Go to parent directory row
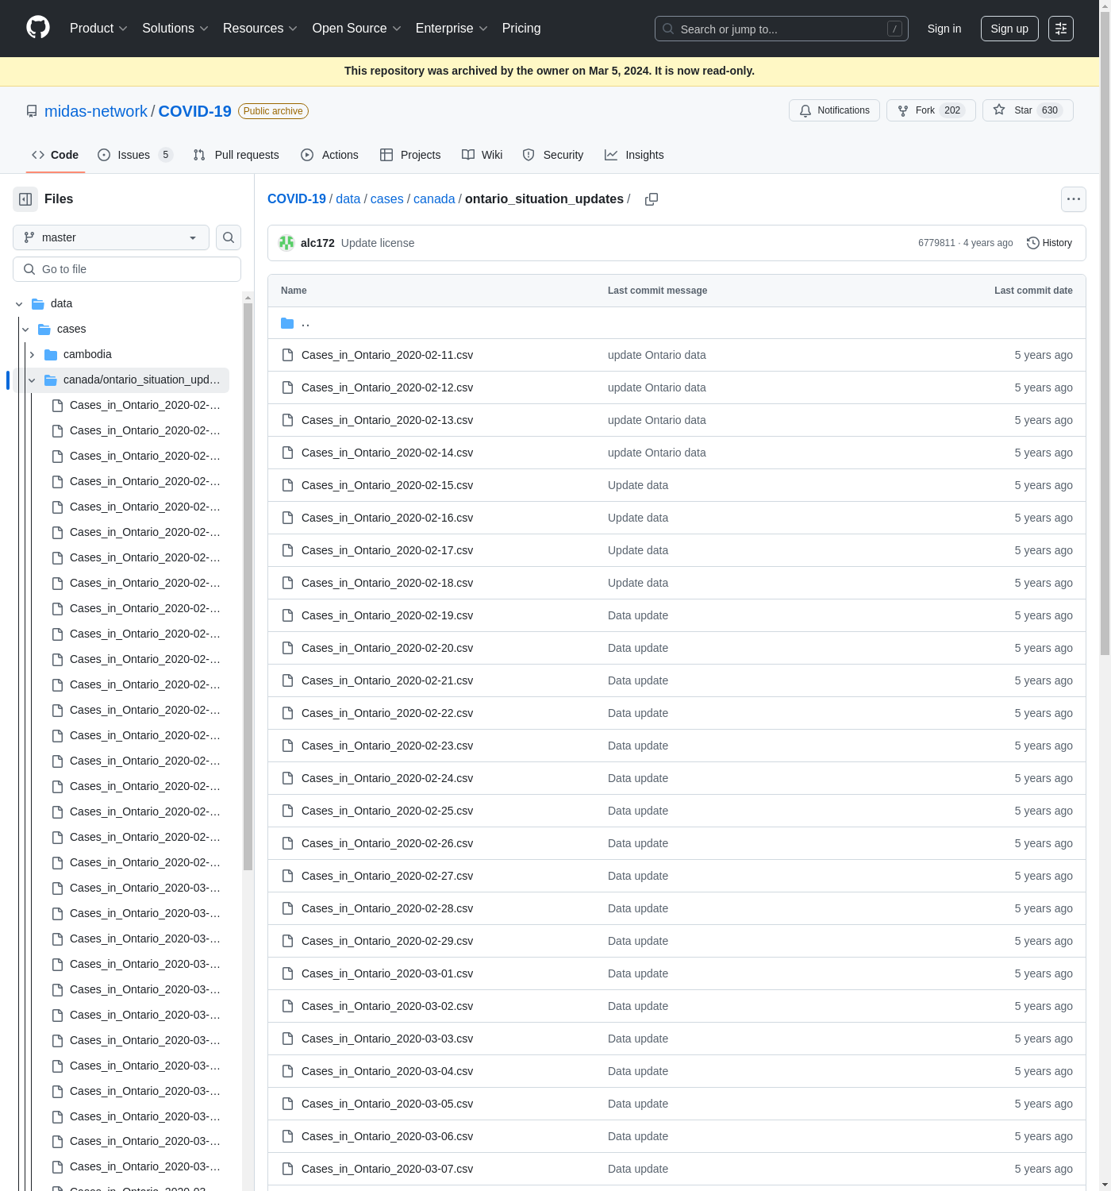 click(306, 323)
